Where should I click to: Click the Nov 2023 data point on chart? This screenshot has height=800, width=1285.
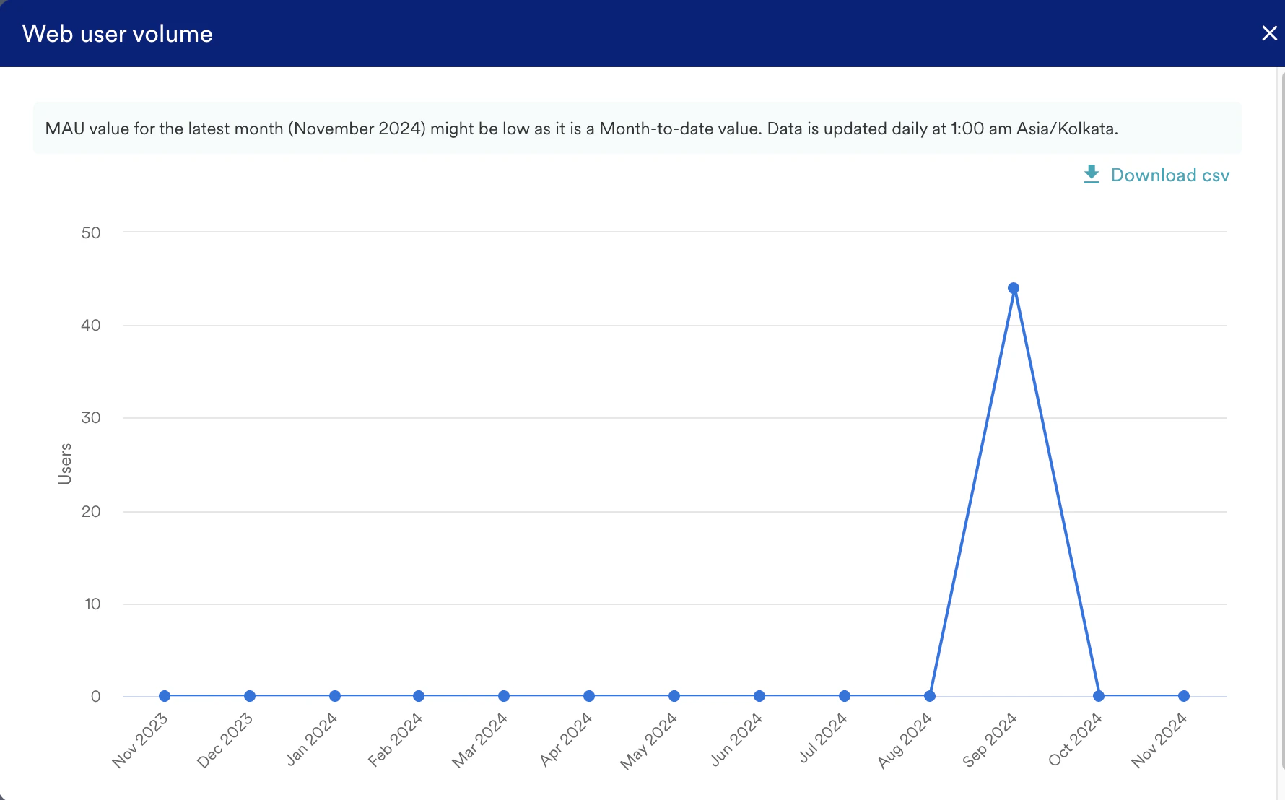click(x=164, y=695)
